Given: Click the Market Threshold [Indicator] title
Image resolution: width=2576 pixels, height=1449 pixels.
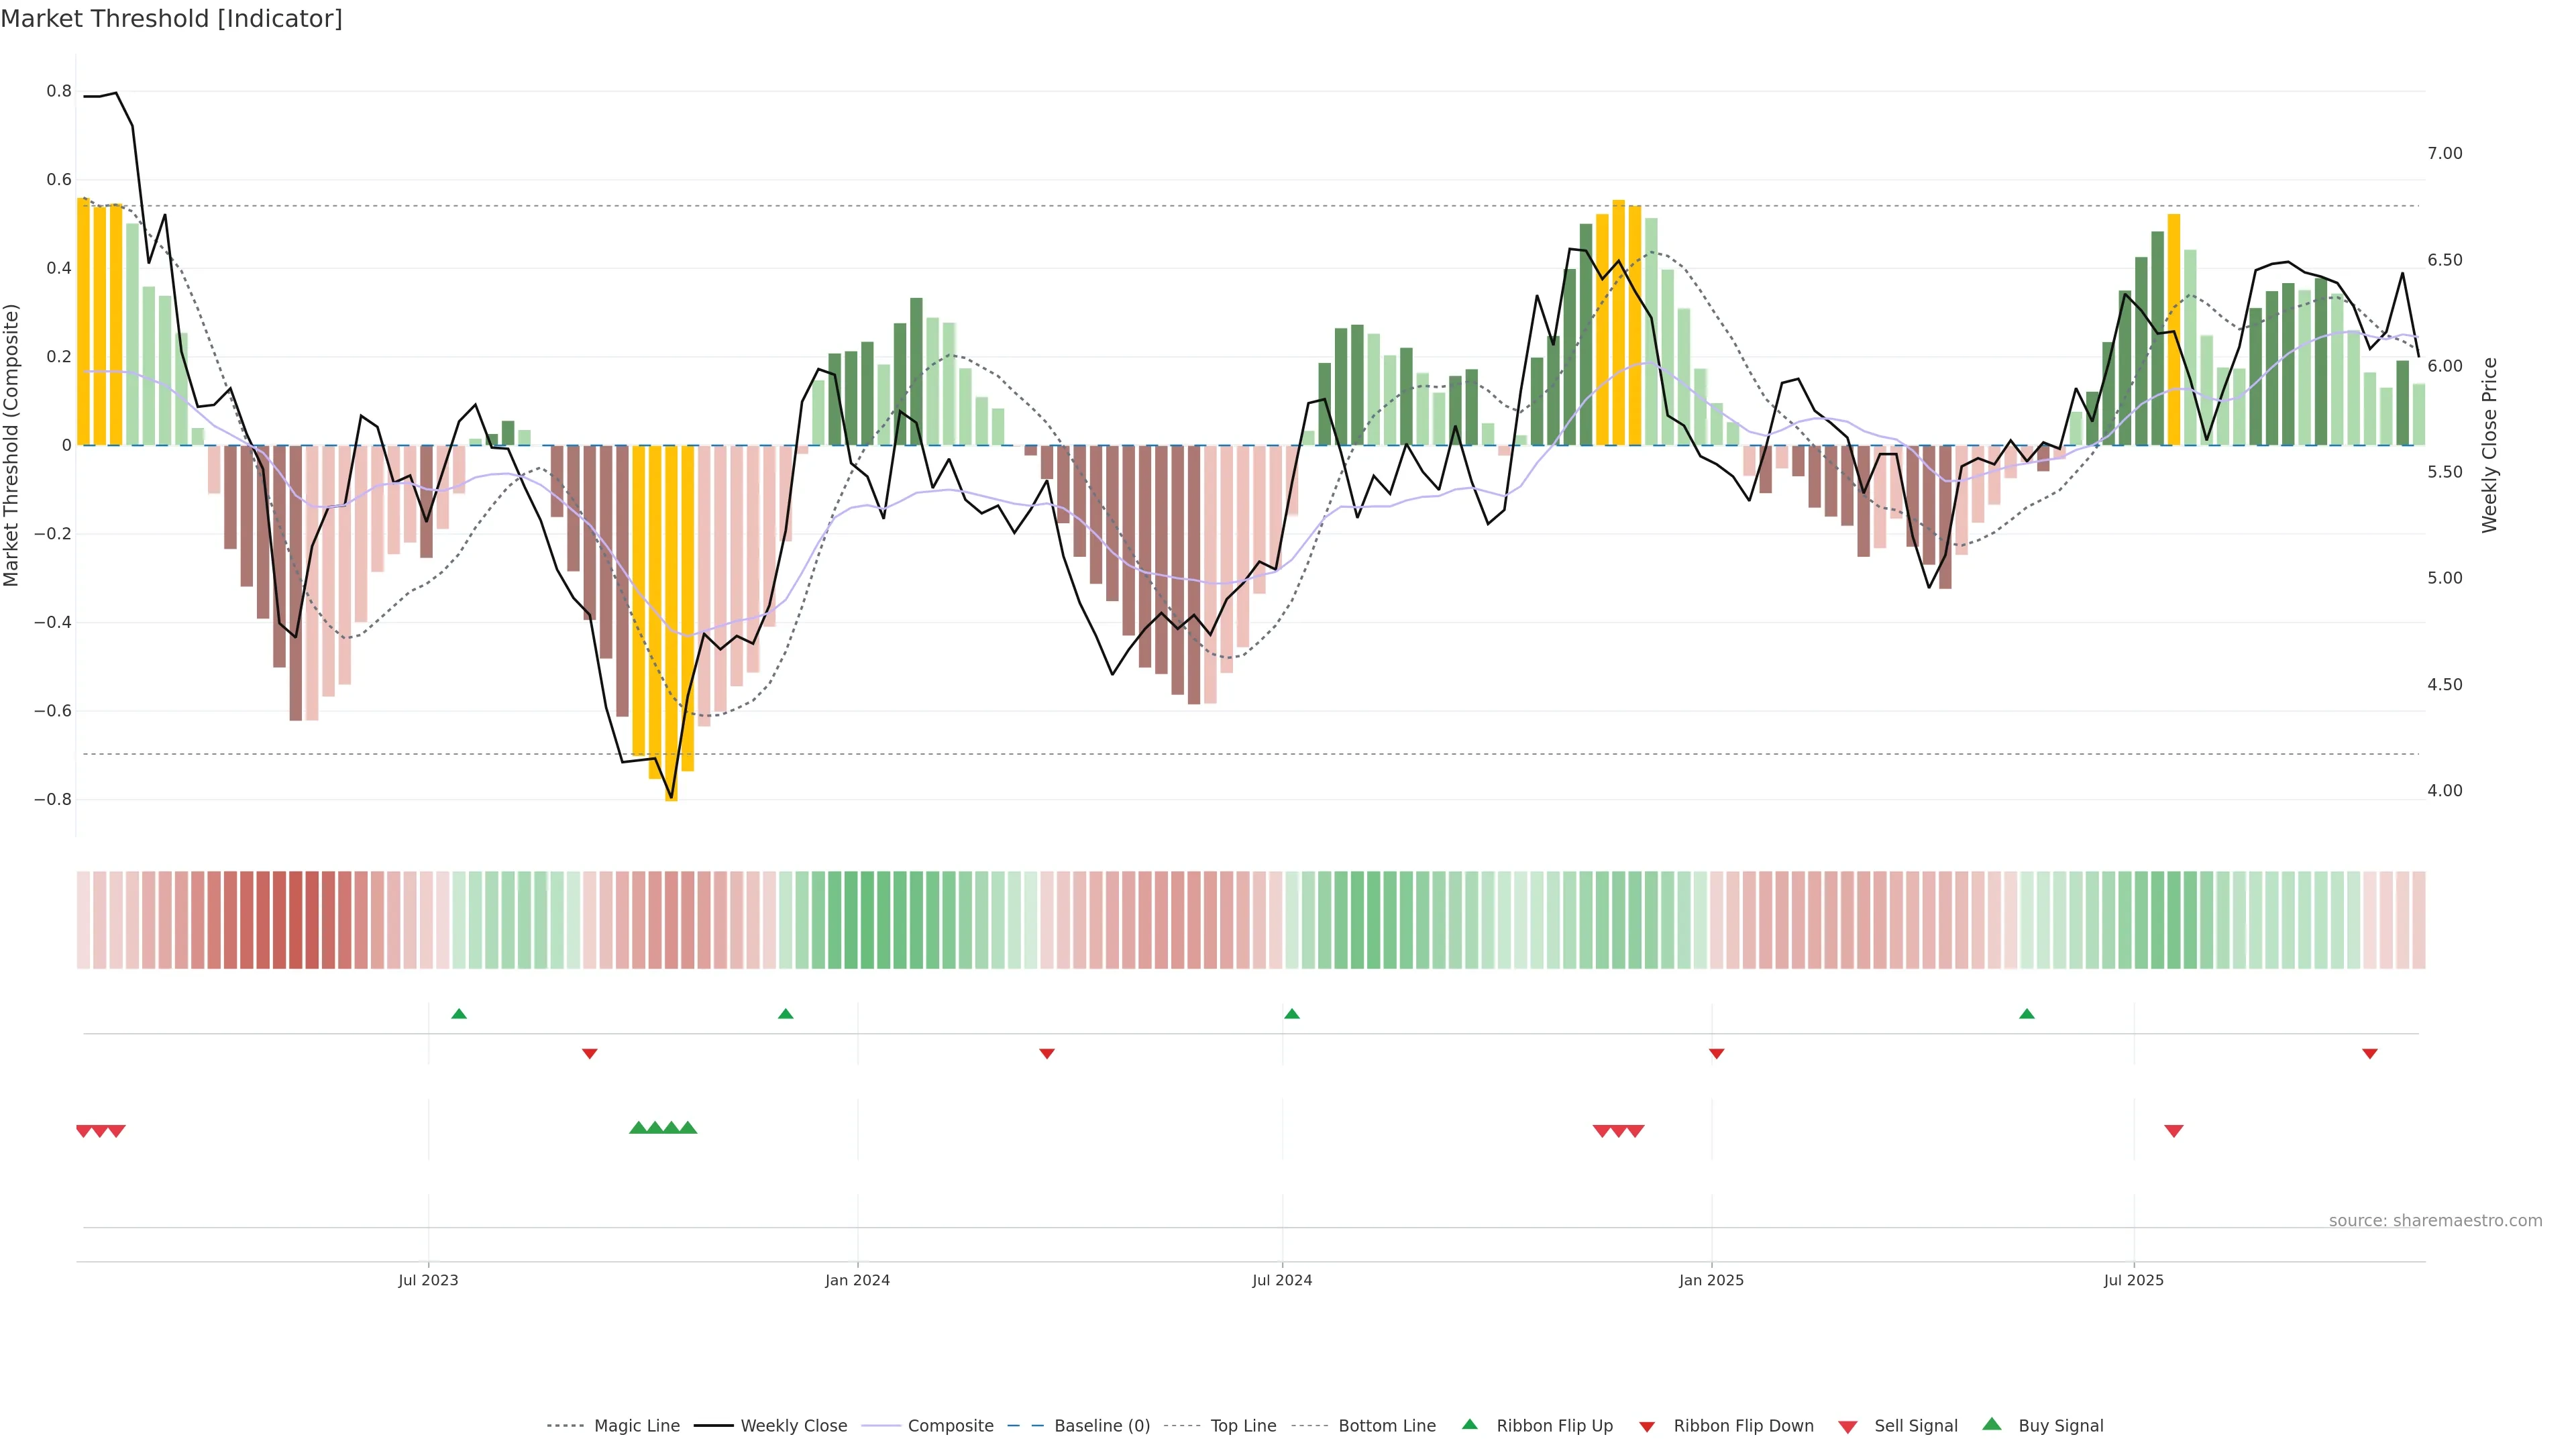Looking at the screenshot, I should tap(171, 18).
